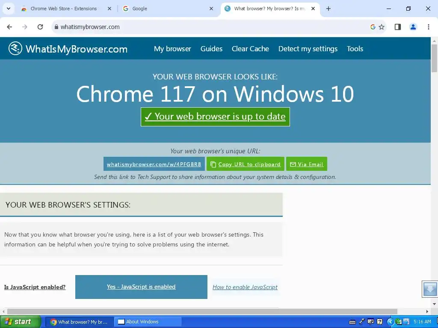The width and height of the screenshot is (438, 328).
Task: Open the whatismybrowser.com/w/4PFGBR8 link
Action: coord(154,164)
